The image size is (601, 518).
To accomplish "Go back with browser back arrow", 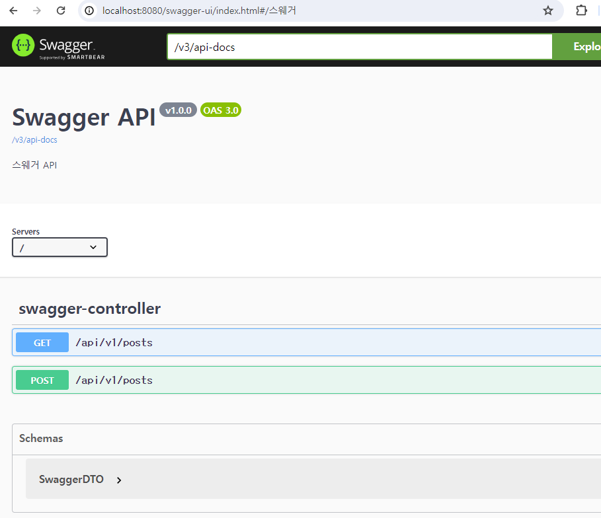I will click(x=13, y=11).
